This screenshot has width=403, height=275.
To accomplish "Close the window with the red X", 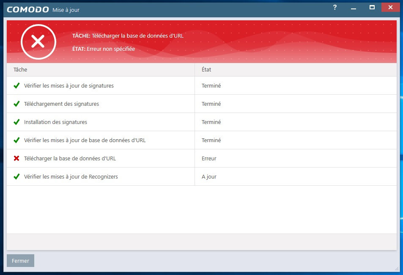I will point(390,8).
